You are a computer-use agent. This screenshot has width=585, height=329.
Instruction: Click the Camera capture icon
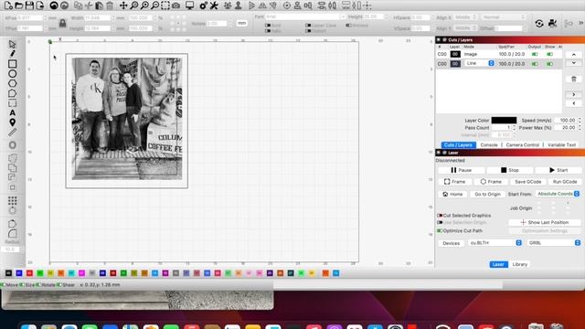coord(175,5)
